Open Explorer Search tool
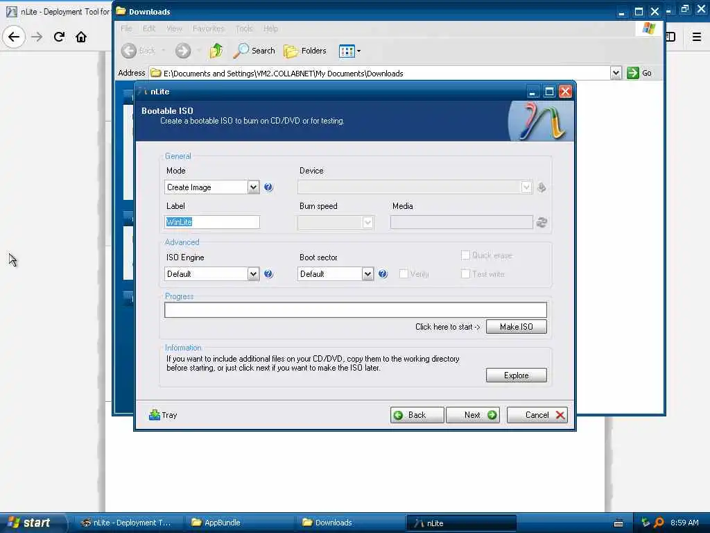Screen dimensions: 710x533 [254, 51]
